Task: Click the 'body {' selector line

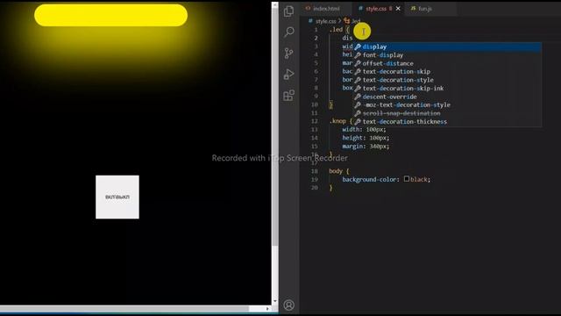Action: point(339,171)
